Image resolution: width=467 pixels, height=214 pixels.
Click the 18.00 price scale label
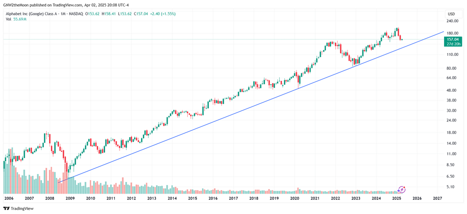point(452,133)
